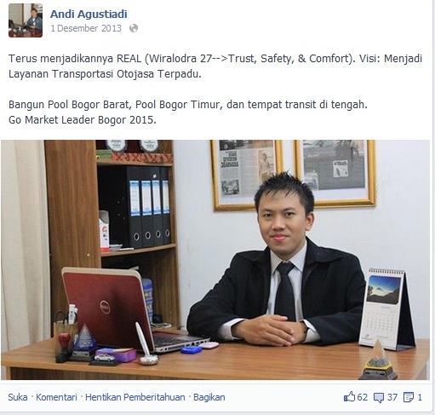Click Komentari to comment
Screen dimensions: 435x415
pos(56,397)
